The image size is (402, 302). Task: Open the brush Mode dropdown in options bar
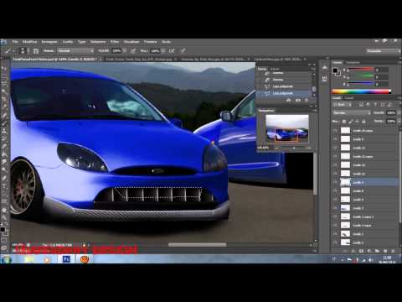[x=75, y=50]
